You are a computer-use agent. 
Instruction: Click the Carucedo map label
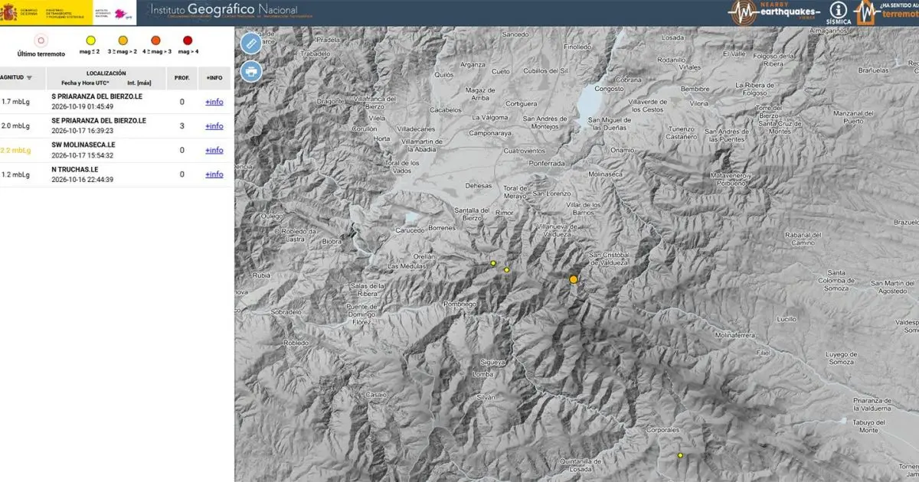410,230
